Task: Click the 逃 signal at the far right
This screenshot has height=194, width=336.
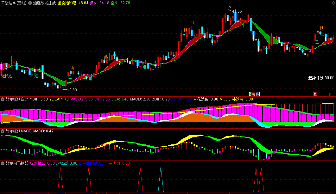Action: 322,28
